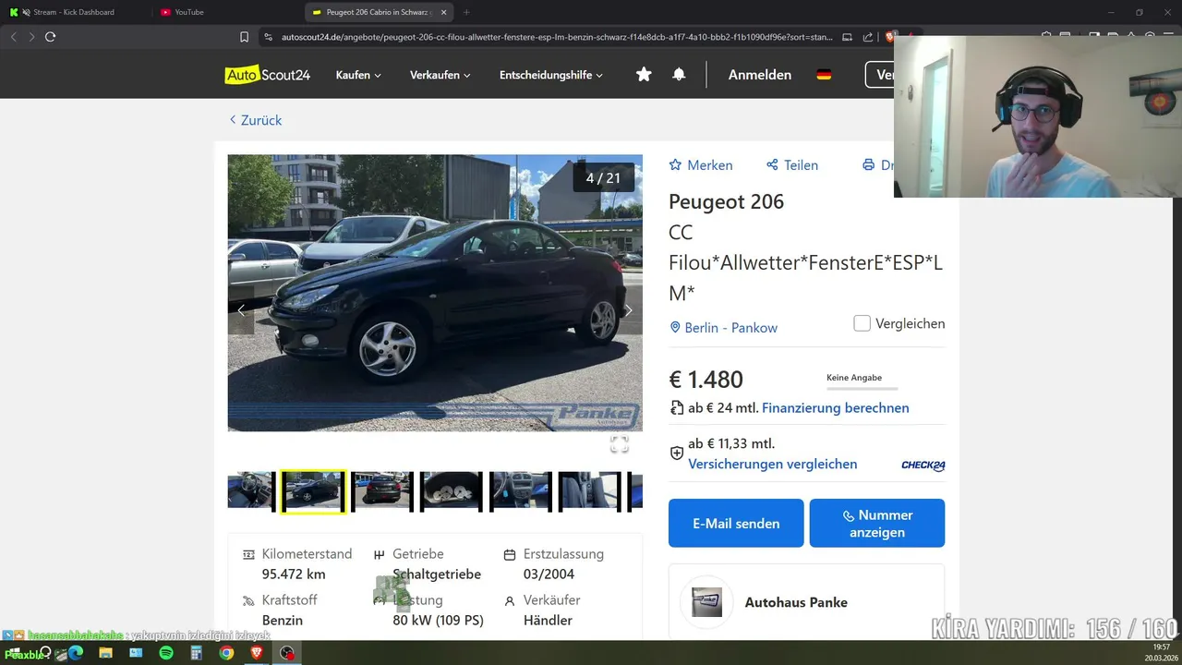Click the main Peugeot car photo
Image resolution: width=1182 pixels, height=665 pixels.
tap(435, 293)
